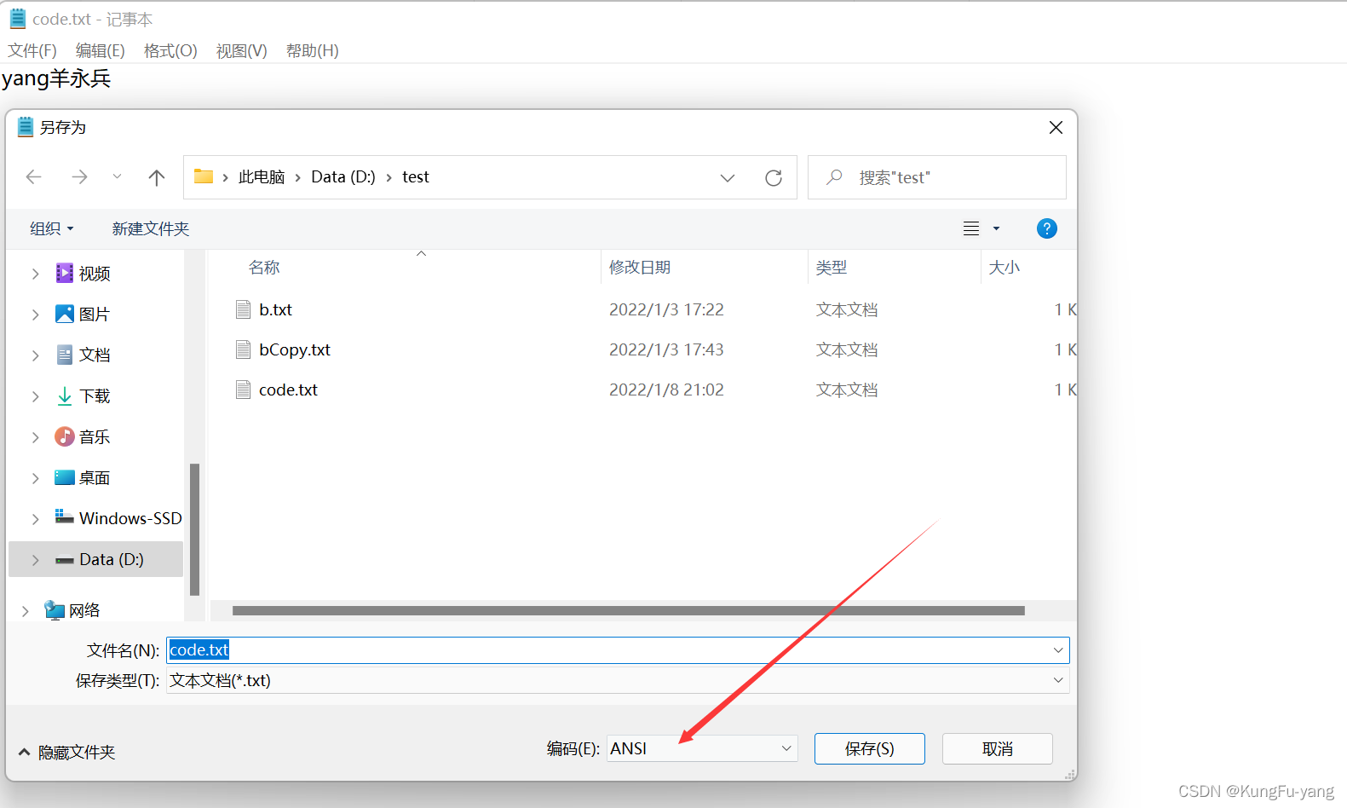Viewport: 1347px width, 808px height.
Task: Click the code.txt file icon
Action: (243, 390)
